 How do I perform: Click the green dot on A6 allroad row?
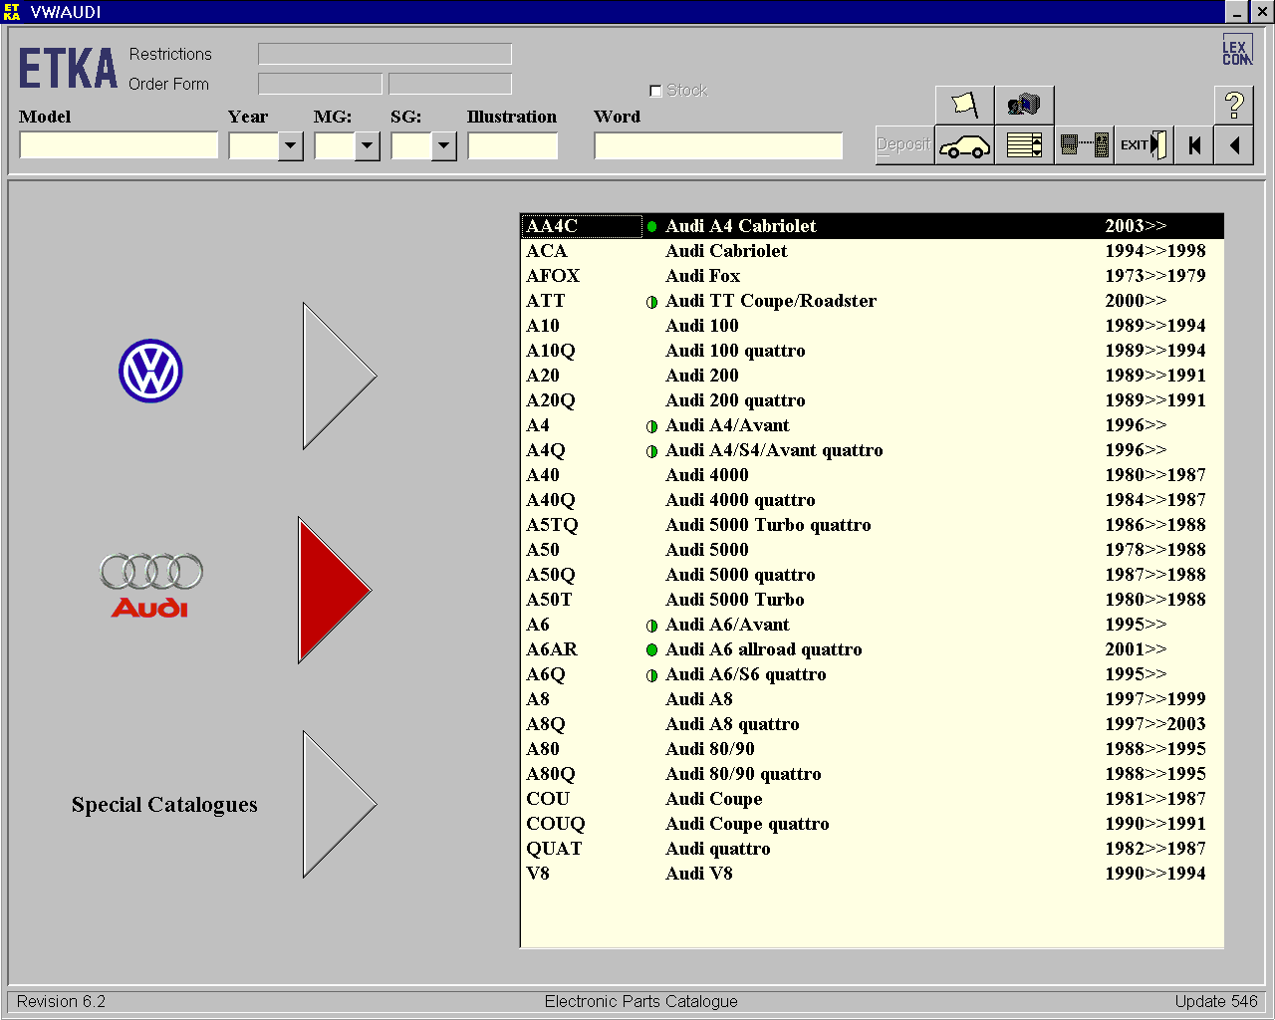652,650
